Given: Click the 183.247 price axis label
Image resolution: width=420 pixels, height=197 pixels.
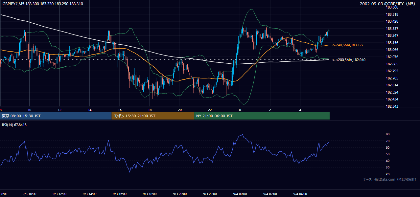Looking at the screenshot, I should [392, 35].
